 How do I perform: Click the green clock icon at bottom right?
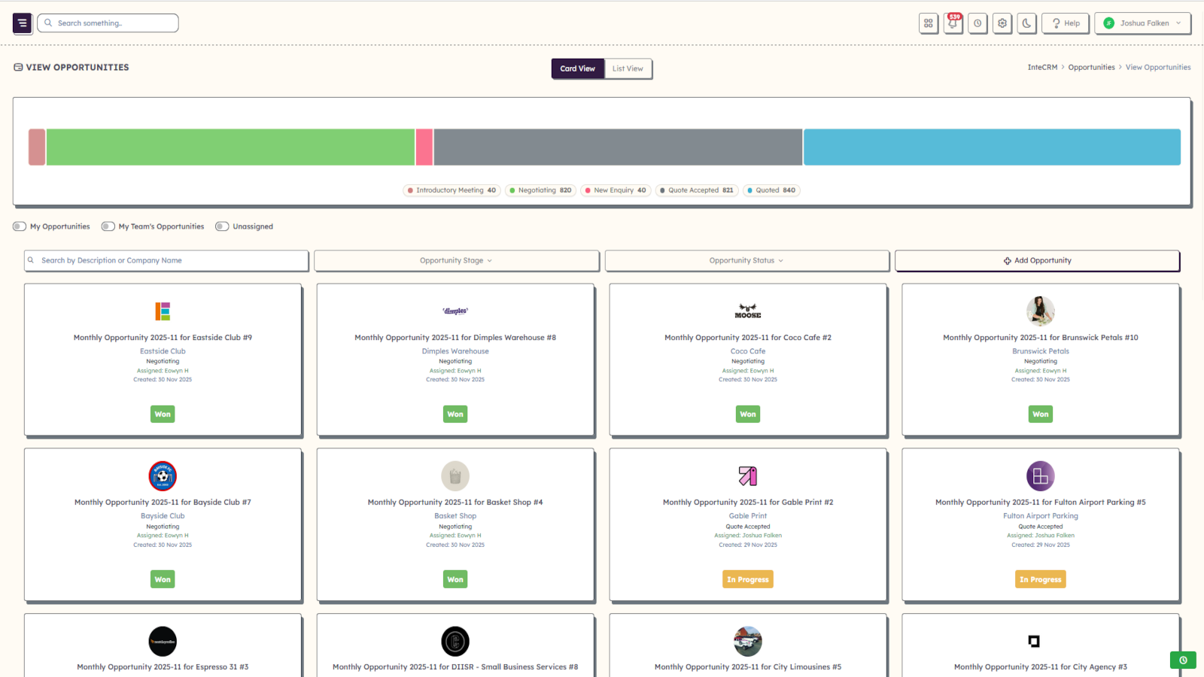pos(1182,660)
